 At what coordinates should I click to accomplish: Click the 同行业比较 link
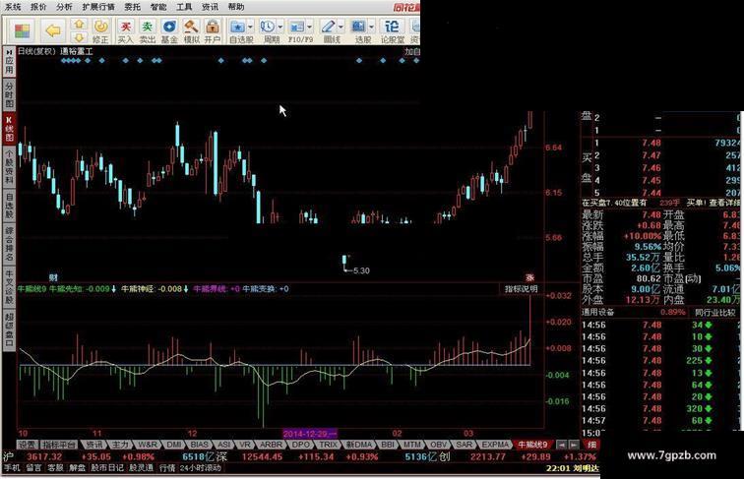tap(715, 313)
